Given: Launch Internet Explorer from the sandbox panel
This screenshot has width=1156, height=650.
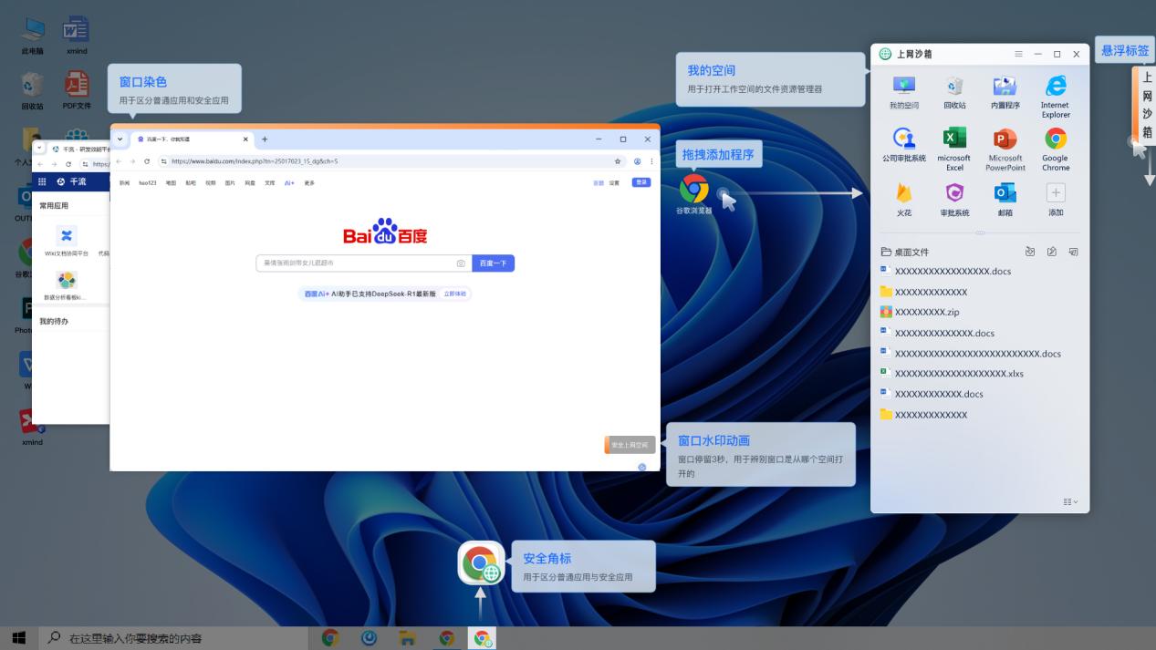Looking at the screenshot, I should [x=1055, y=87].
